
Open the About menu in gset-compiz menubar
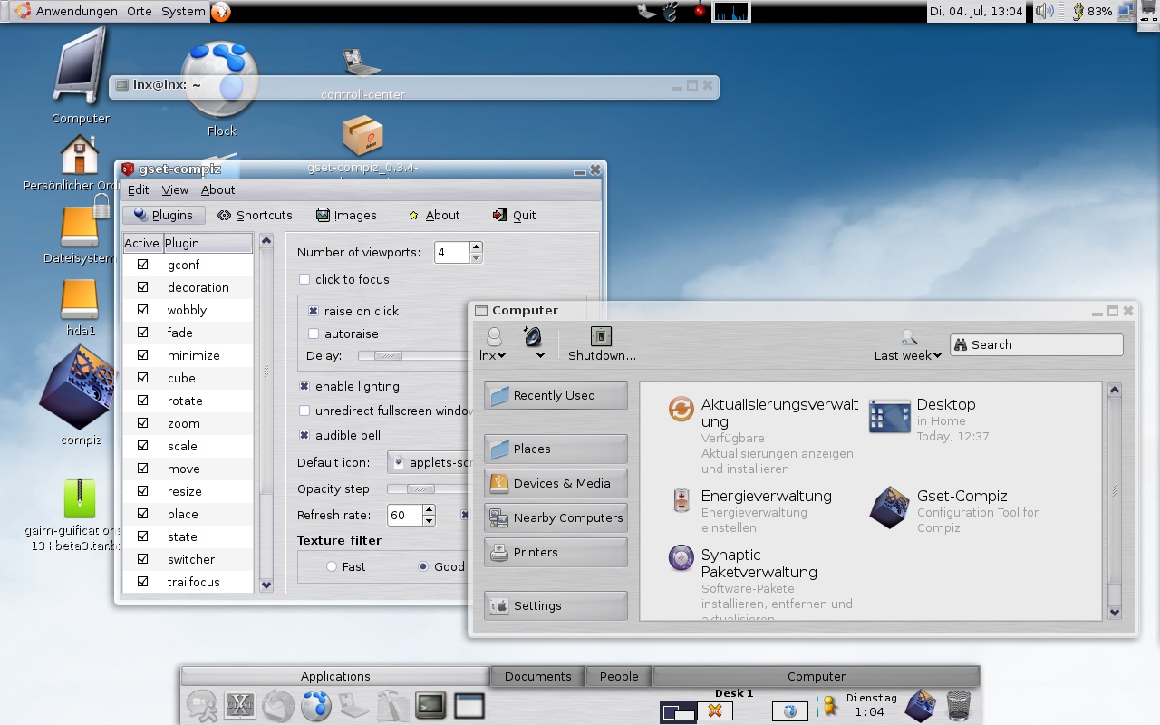pos(217,189)
